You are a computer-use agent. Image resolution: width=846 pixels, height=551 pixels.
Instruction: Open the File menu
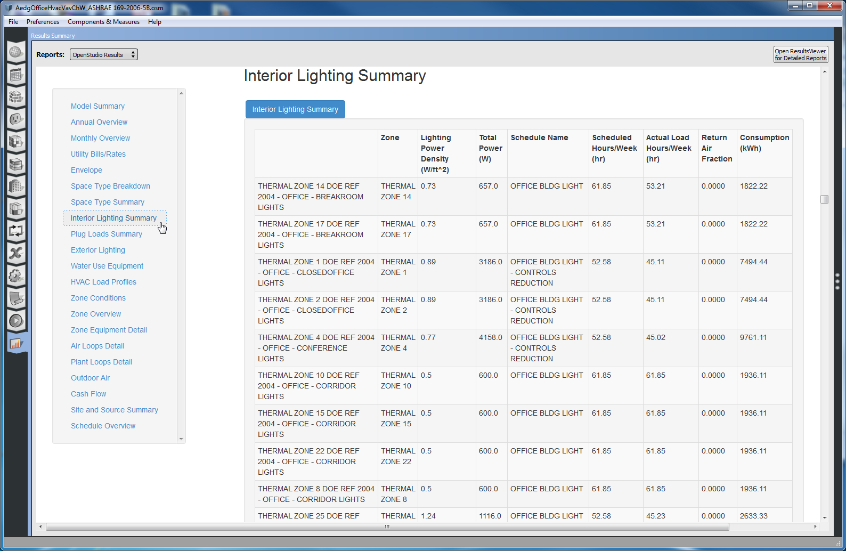coord(13,22)
